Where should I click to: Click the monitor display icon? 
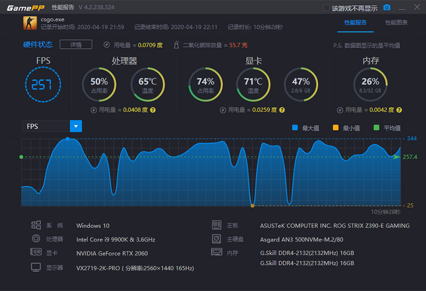click(x=36, y=268)
